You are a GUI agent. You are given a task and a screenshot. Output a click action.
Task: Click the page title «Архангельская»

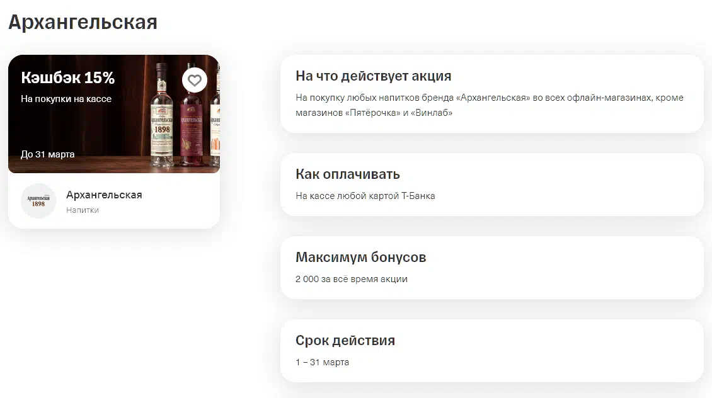[83, 22]
